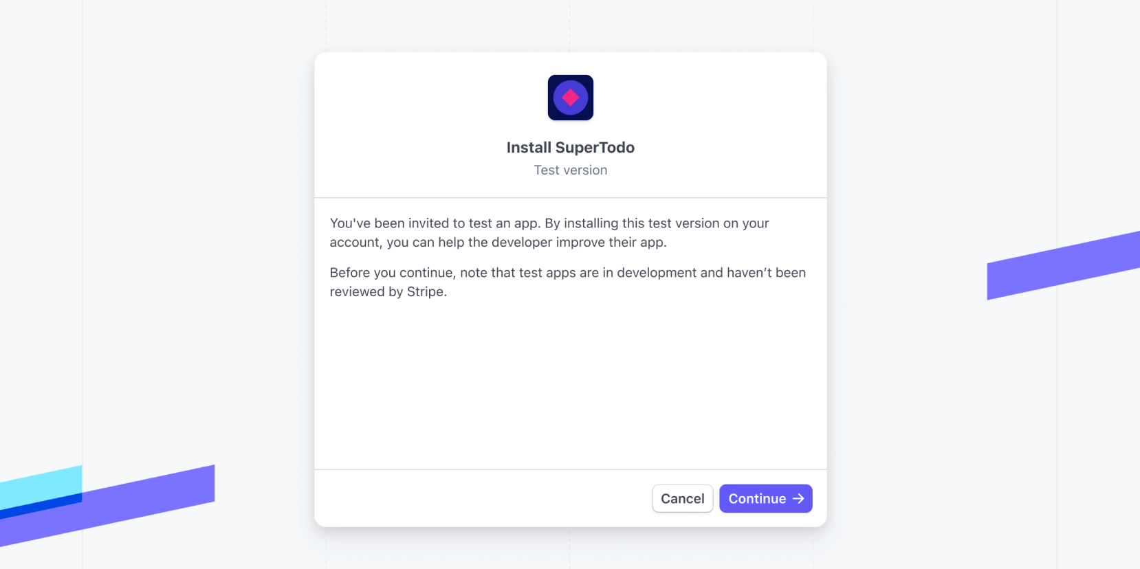
Task: Click the "Before you continue" note paragraph
Action: point(567,282)
